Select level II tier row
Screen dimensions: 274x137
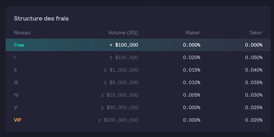pos(138,70)
